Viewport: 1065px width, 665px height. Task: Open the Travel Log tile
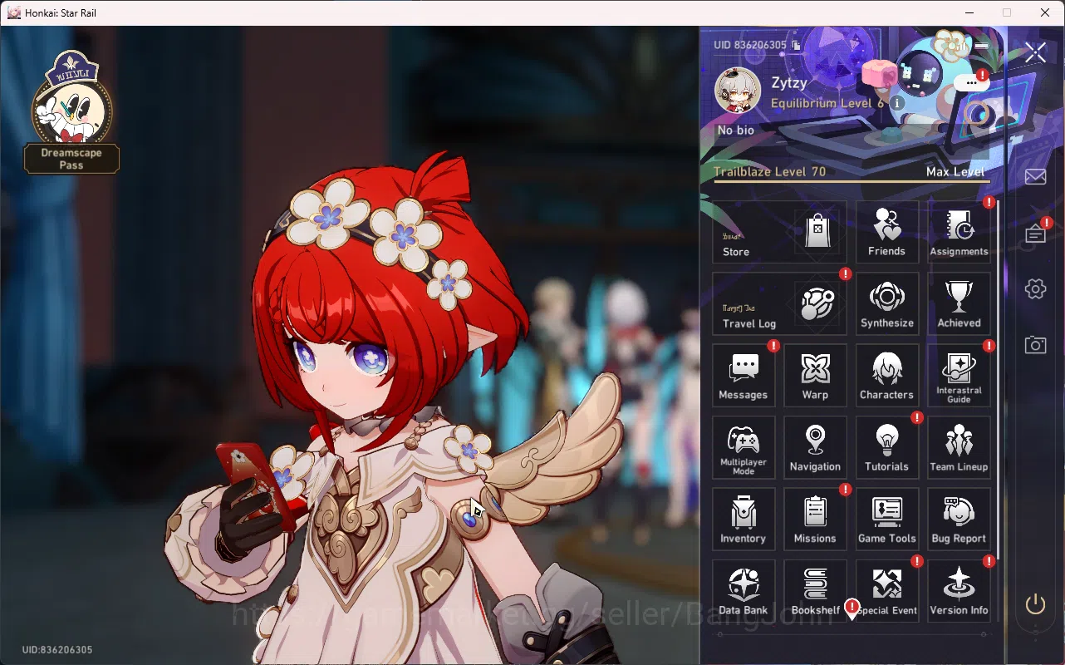779,303
